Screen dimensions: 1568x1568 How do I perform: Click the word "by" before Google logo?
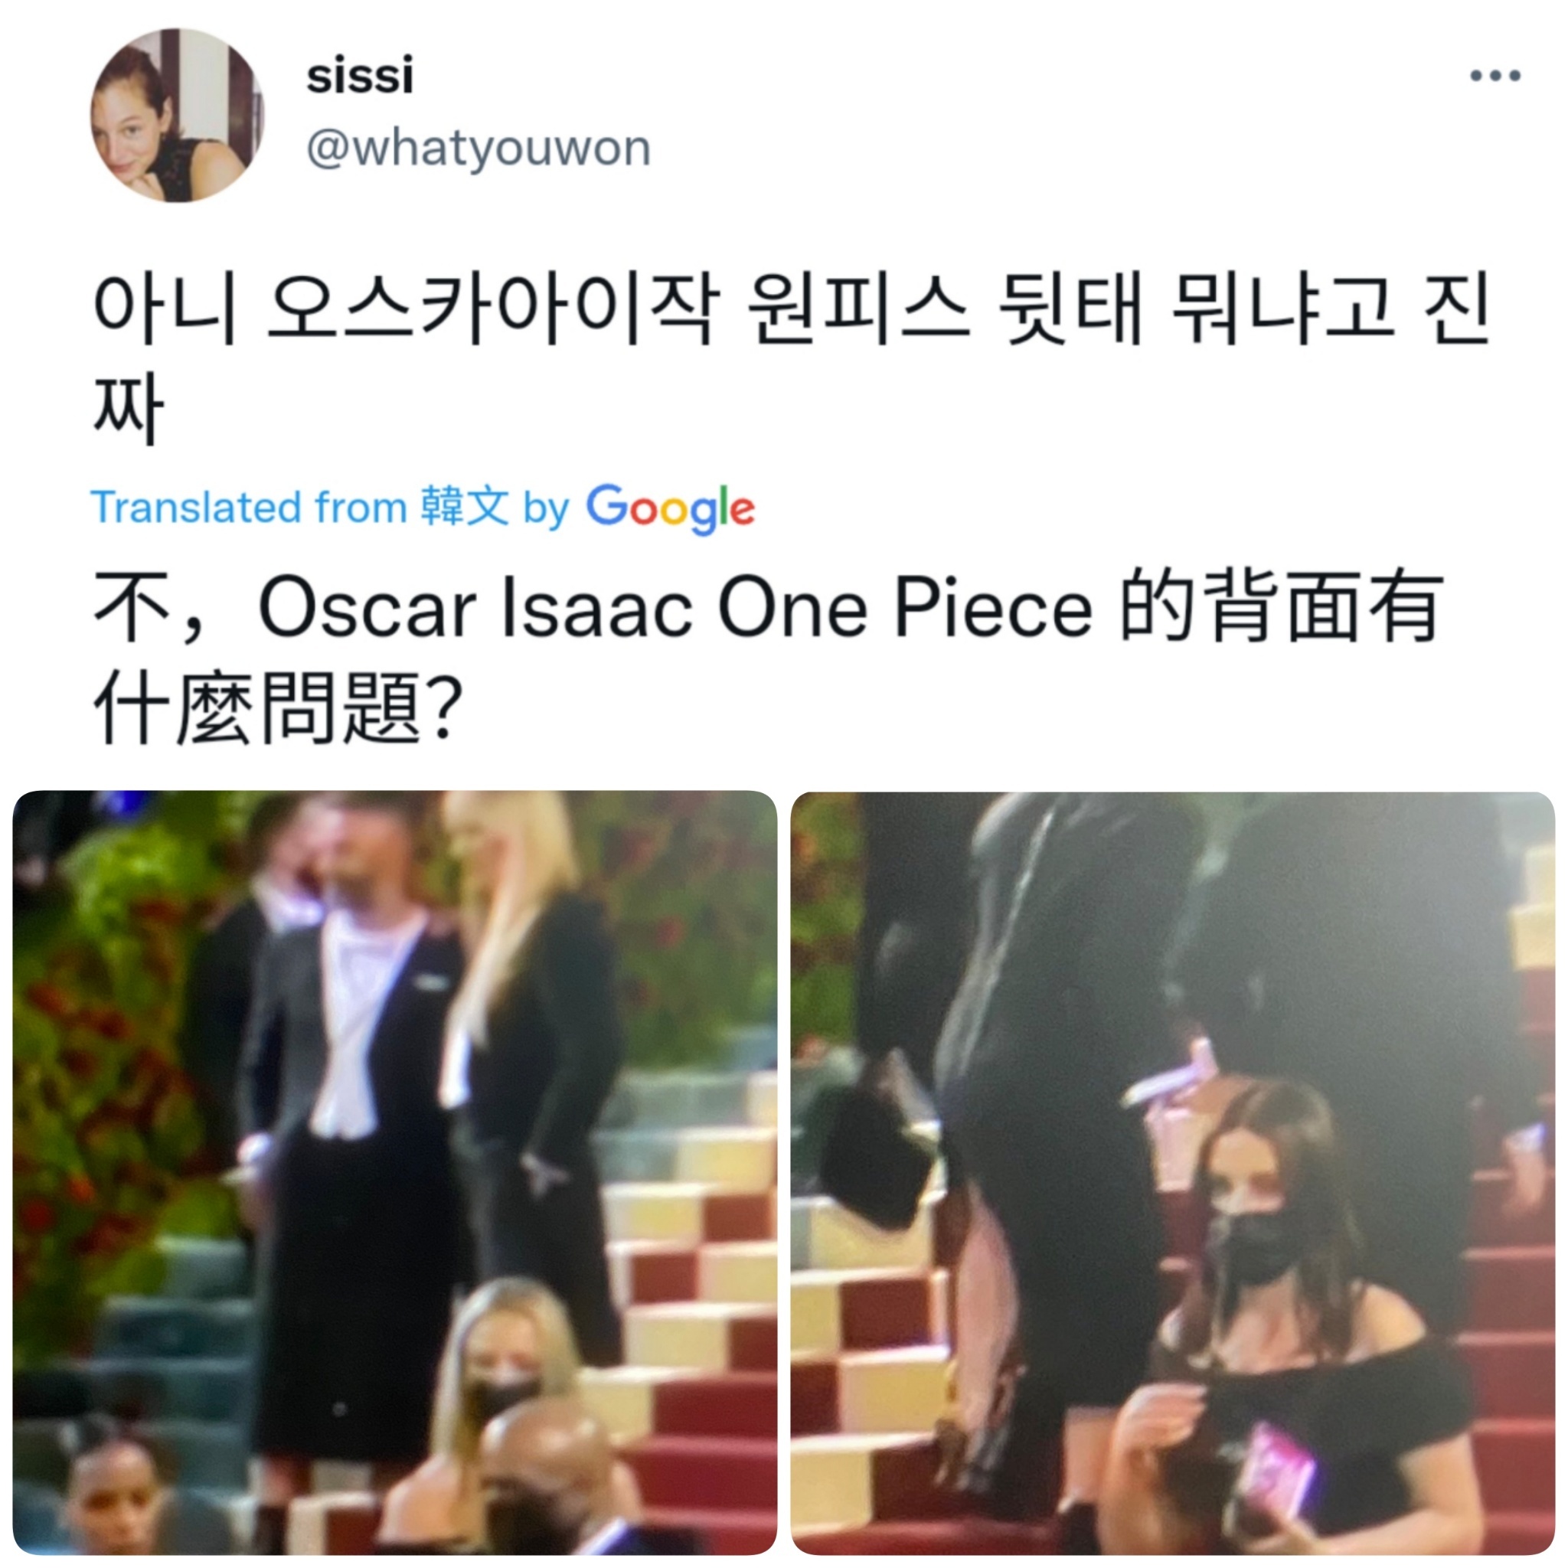tap(546, 511)
